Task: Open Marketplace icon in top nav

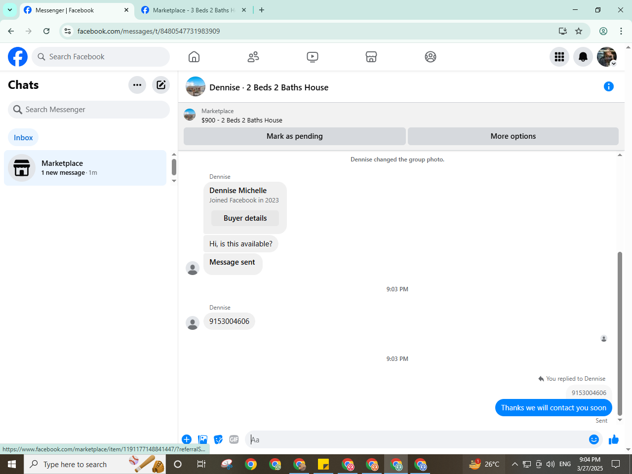Action: (x=371, y=57)
